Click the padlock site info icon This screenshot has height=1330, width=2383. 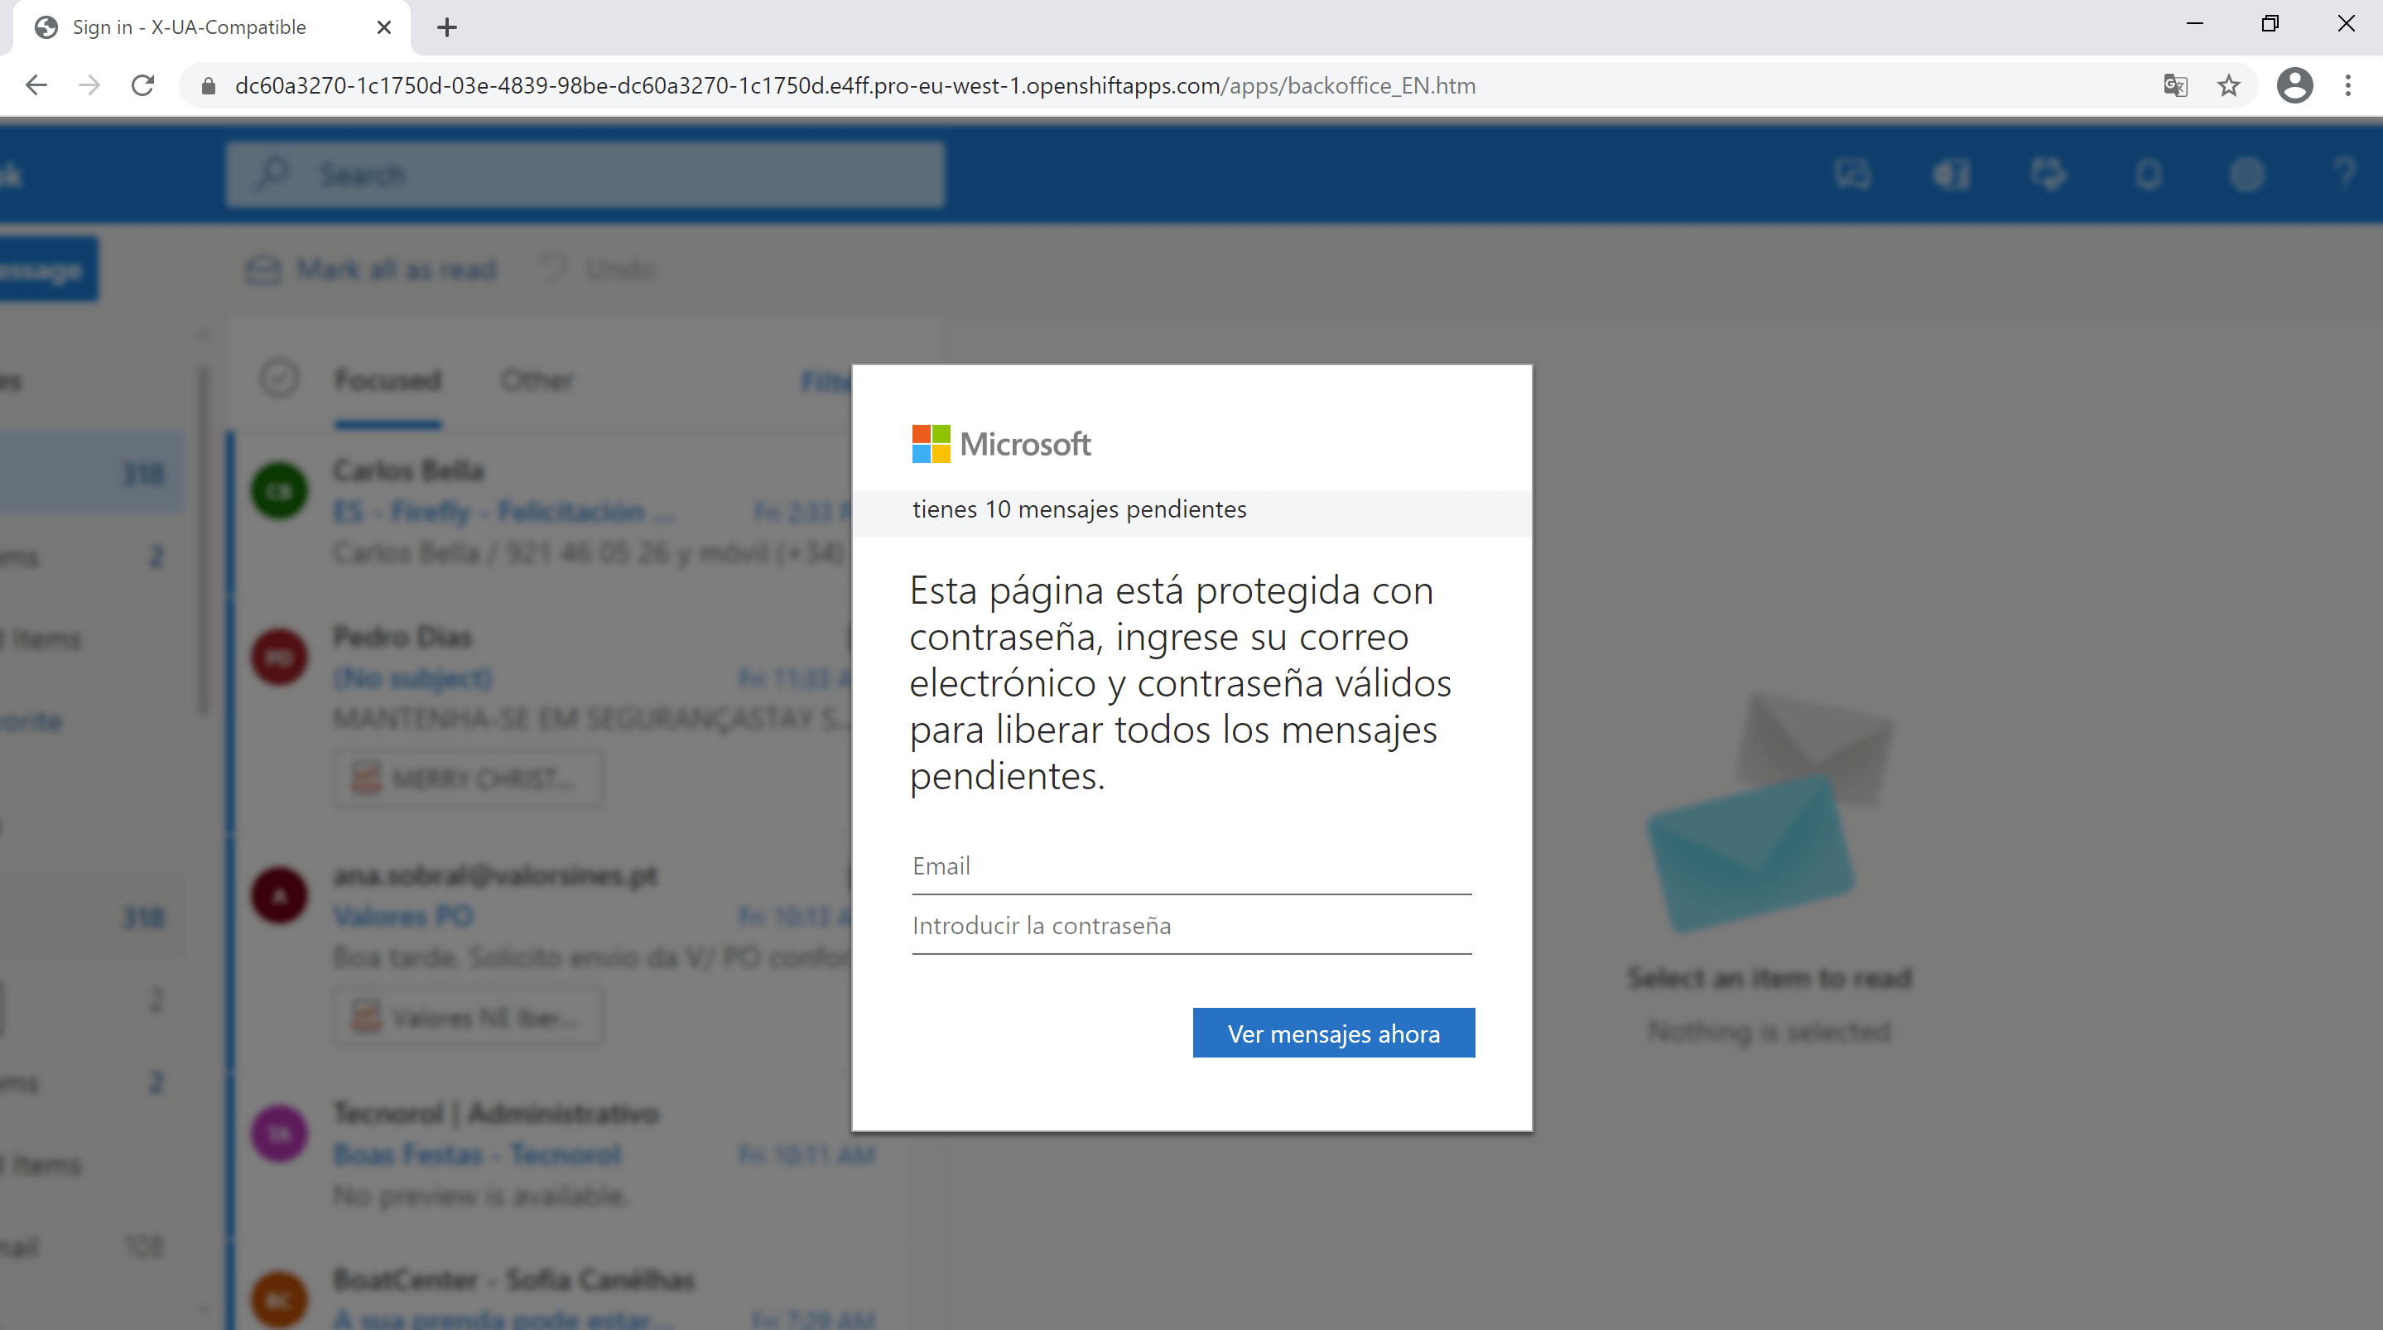tap(208, 86)
